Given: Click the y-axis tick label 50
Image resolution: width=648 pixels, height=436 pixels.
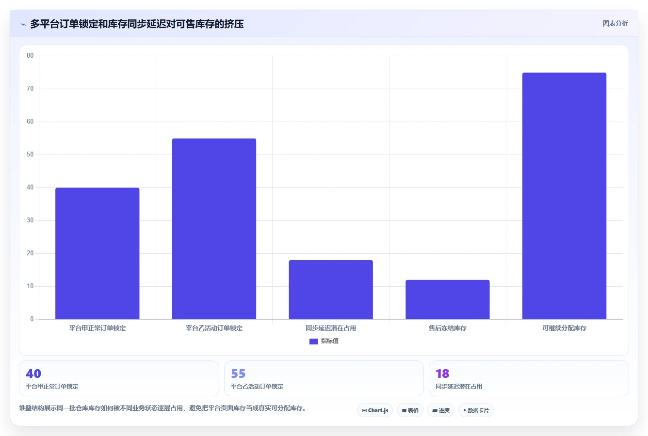Looking at the screenshot, I should click(30, 155).
